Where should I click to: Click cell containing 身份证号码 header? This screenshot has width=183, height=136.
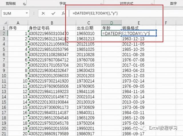point(52,28)
